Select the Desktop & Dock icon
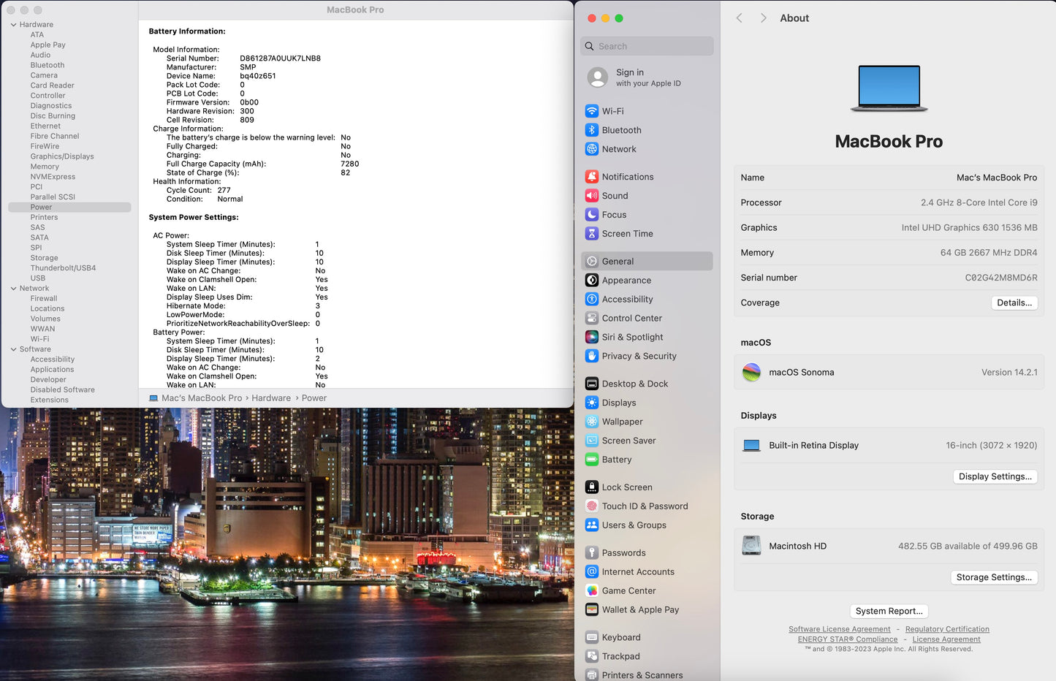Image resolution: width=1056 pixels, height=681 pixels. pyautogui.click(x=592, y=384)
